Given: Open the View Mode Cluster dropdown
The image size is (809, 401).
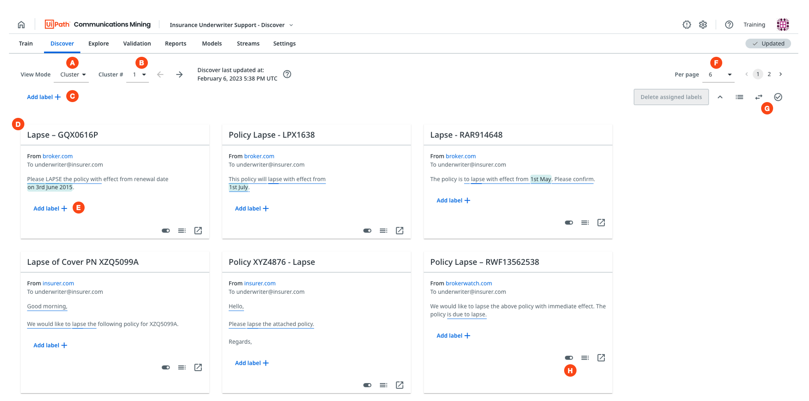Looking at the screenshot, I should pos(73,75).
